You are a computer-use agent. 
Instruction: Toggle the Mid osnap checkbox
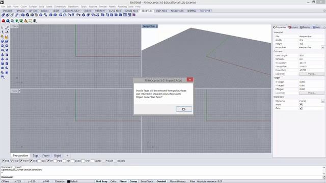tap(31, 161)
